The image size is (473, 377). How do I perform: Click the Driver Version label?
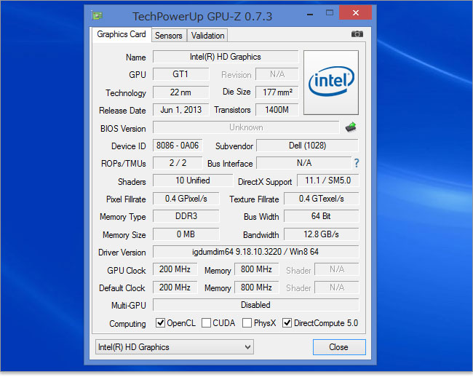[122, 252]
